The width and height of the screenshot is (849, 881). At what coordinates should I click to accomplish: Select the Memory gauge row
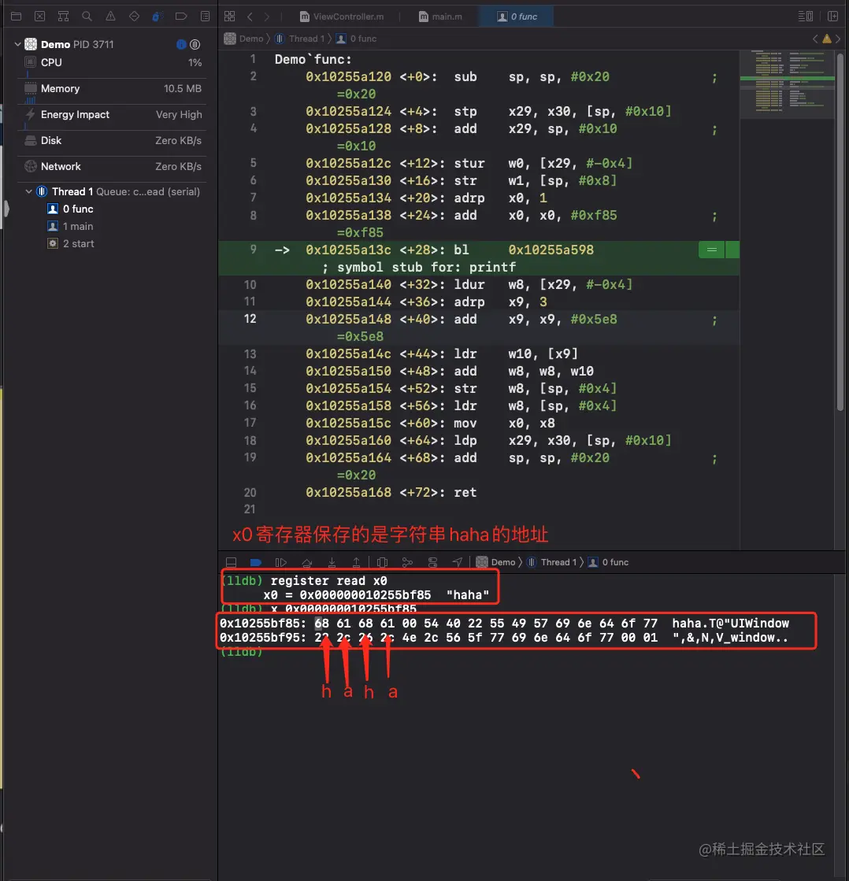tap(113, 89)
